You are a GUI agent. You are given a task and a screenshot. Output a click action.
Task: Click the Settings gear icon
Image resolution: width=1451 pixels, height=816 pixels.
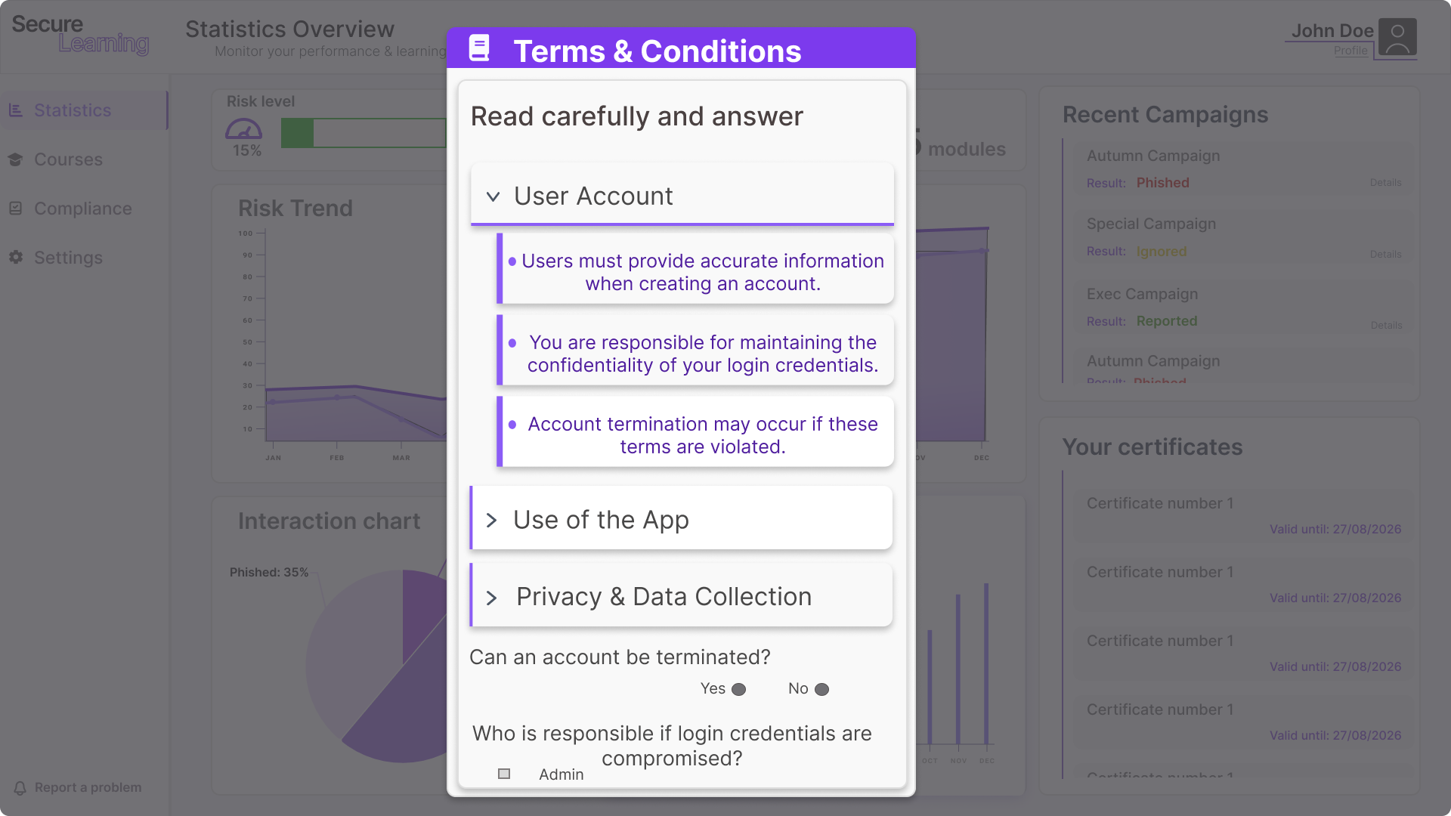tap(16, 258)
